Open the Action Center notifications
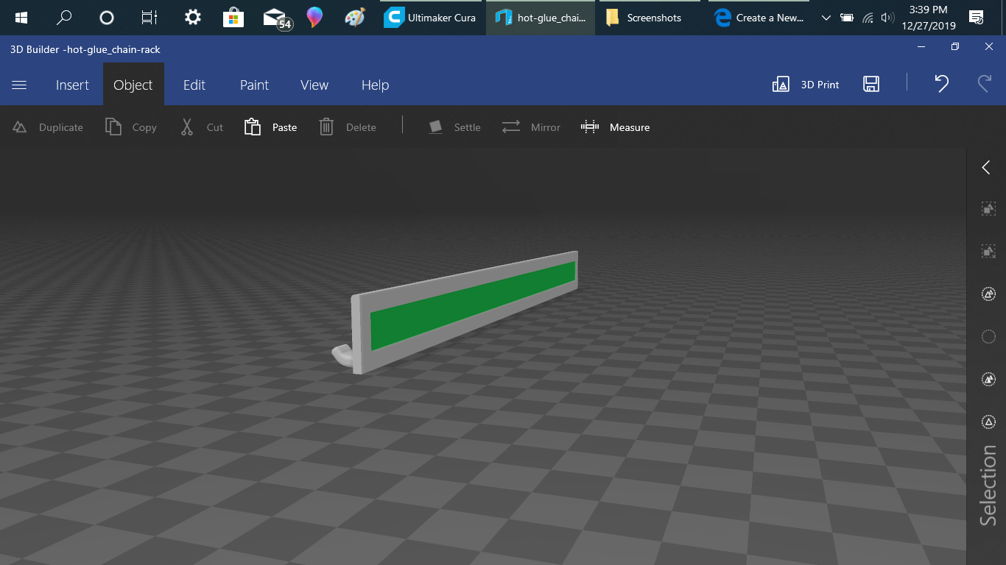 977,18
